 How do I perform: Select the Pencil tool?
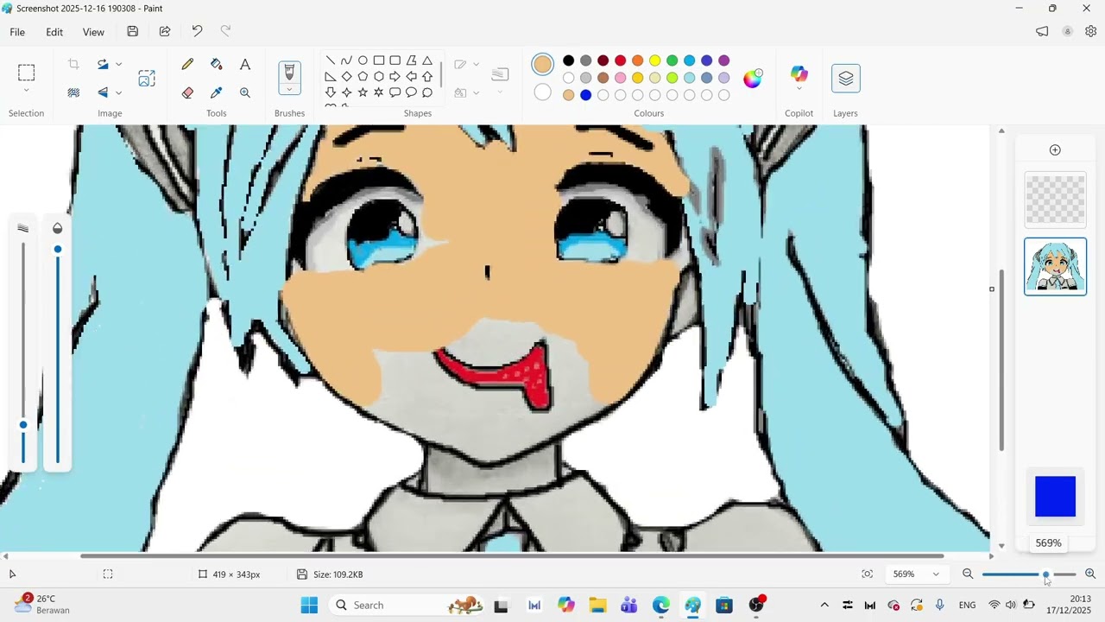pyautogui.click(x=187, y=65)
